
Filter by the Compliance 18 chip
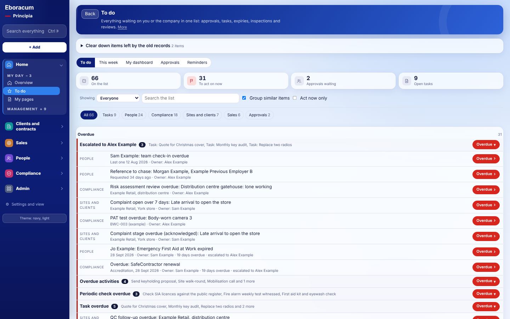pos(164,115)
